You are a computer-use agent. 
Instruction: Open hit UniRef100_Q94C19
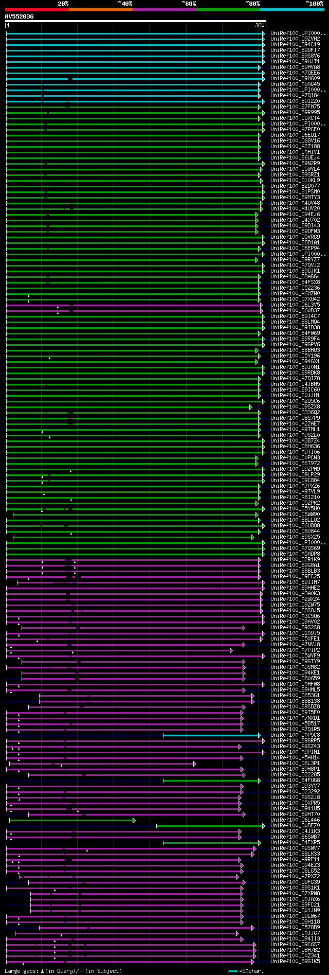pos(295,44)
